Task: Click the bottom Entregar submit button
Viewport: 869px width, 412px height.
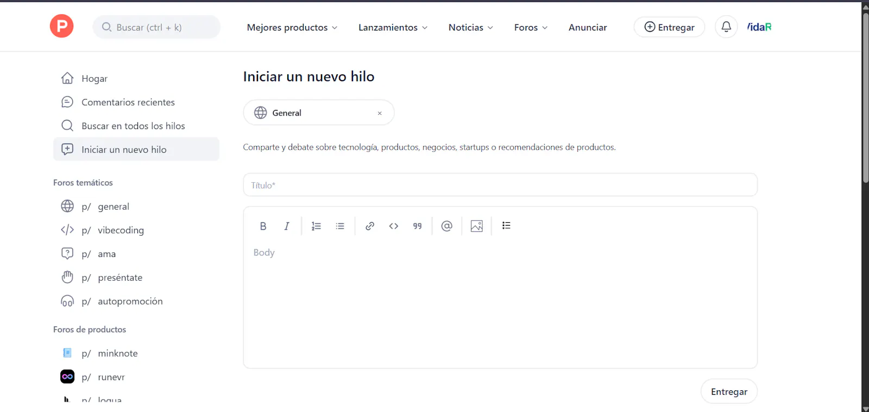Action: click(x=729, y=391)
